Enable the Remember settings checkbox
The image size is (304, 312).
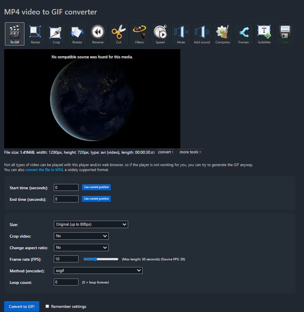click(x=47, y=307)
